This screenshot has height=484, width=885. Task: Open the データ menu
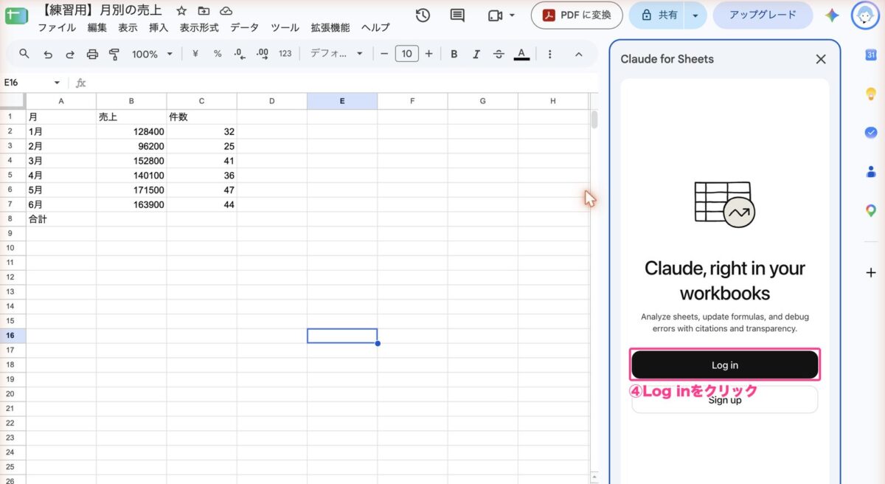(245, 28)
